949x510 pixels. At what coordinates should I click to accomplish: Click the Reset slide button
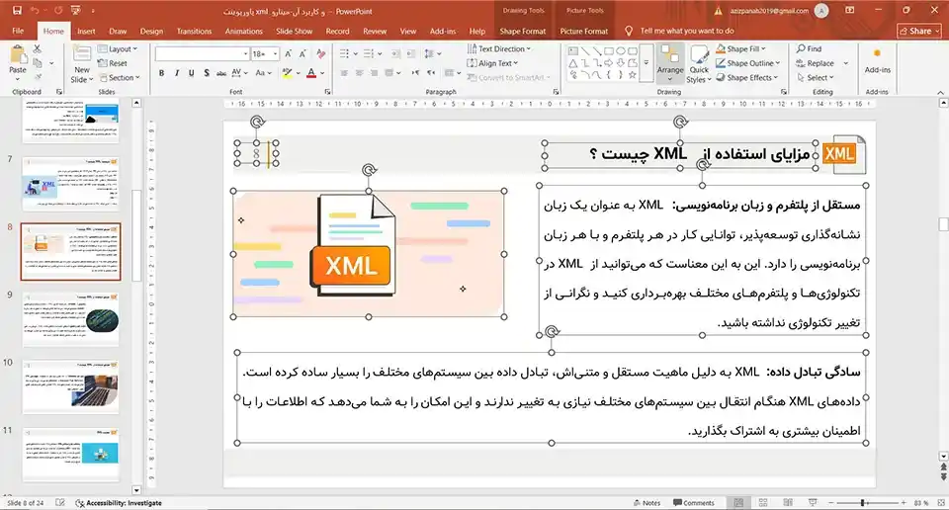click(x=113, y=63)
